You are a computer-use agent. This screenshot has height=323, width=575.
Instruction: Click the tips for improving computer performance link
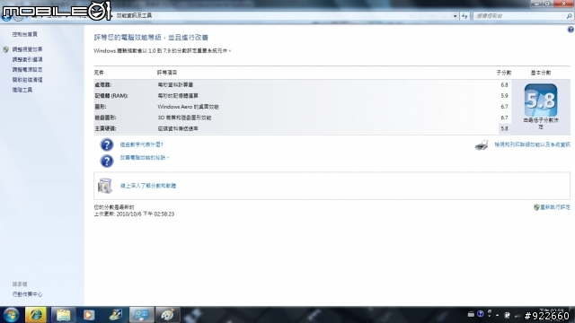point(145,158)
